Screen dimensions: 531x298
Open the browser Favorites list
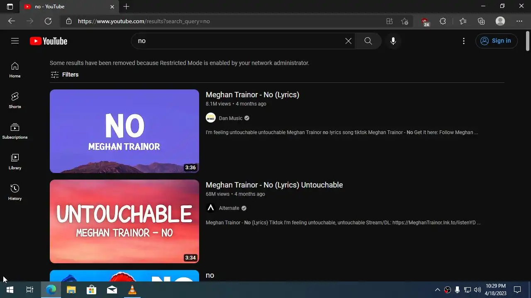tap(463, 21)
